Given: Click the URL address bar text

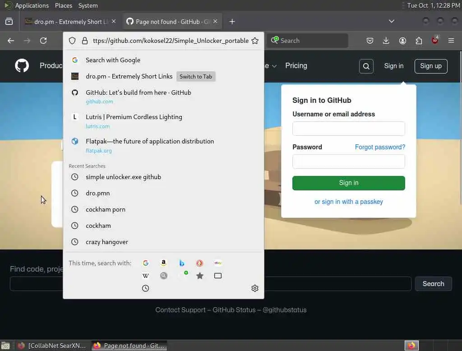Looking at the screenshot, I should pyautogui.click(x=171, y=41).
